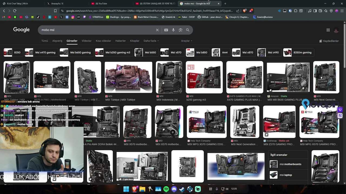The height and width of the screenshot is (194, 346).
Task: Open the volume control in the system tray
Action: click(x=227, y=189)
